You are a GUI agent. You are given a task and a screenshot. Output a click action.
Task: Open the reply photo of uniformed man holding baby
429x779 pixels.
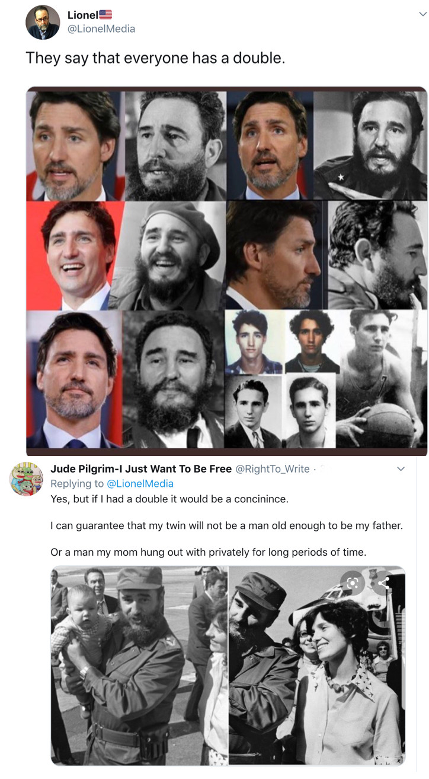[139, 666]
